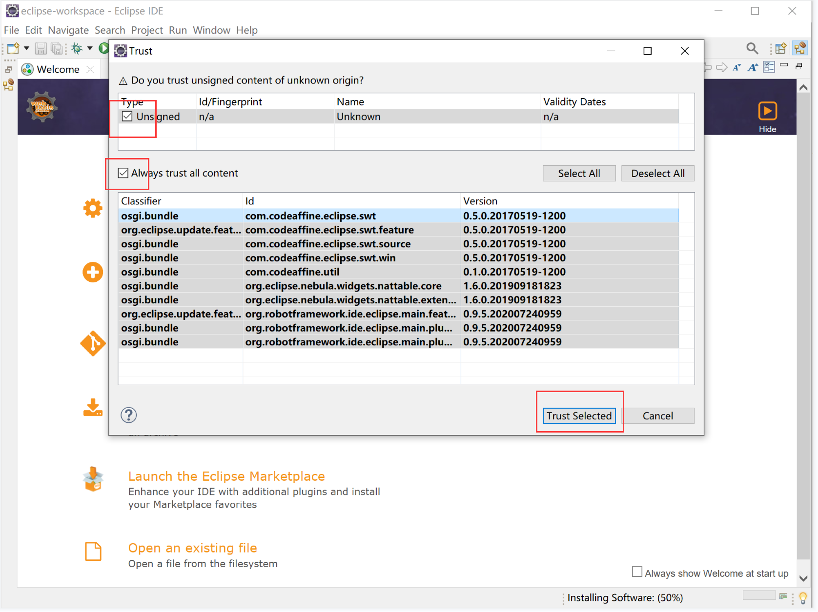This screenshot has width=818, height=612.
Task: Click the Launch the Eclipse Marketplace link
Action: point(226,476)
